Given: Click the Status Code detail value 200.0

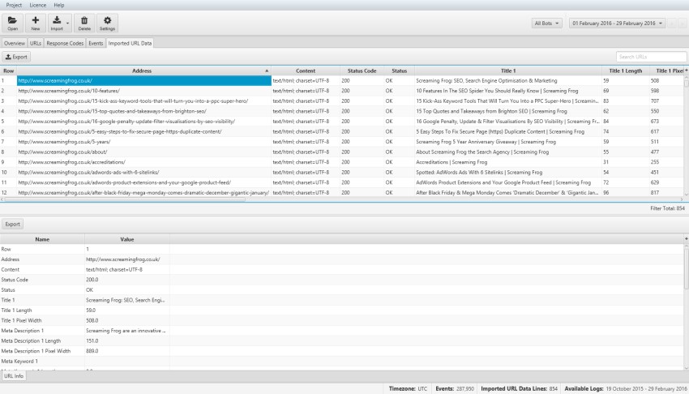Looking at the screenshot, I should pos(92,280).
